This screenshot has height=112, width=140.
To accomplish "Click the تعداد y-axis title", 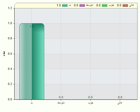I will pos(4,53).
